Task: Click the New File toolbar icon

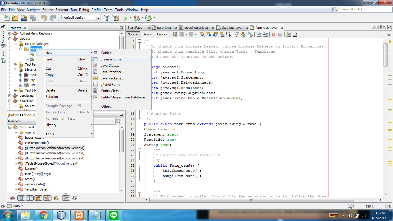Action: pyautogui.click(x=6, y=18)
